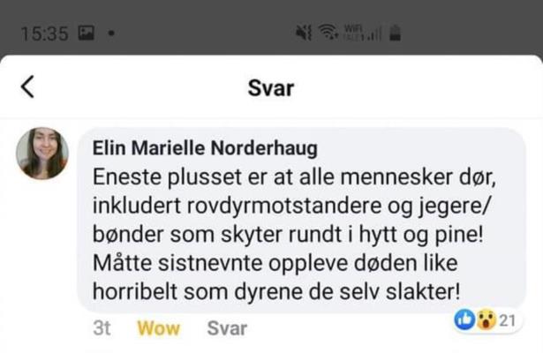Tap the Svar header title
Image resolution: width=543 pixels, height=353 pixels.
(x=271, y=88)
